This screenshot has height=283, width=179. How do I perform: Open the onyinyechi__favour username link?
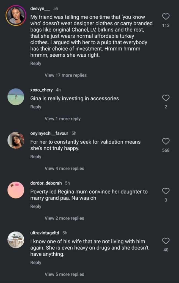49,133
